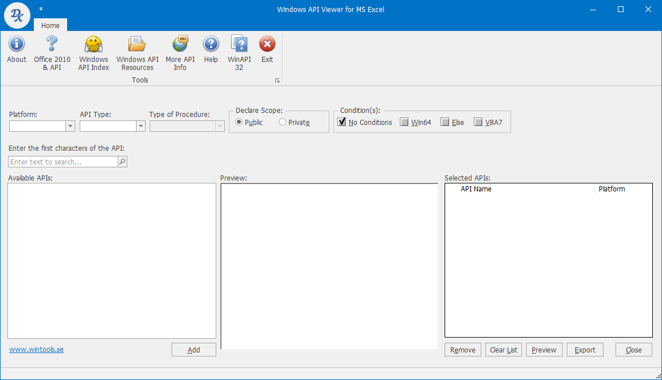This screenshot has height=380, width=662.
Task: Click the Export button
Action: point(585,350)
